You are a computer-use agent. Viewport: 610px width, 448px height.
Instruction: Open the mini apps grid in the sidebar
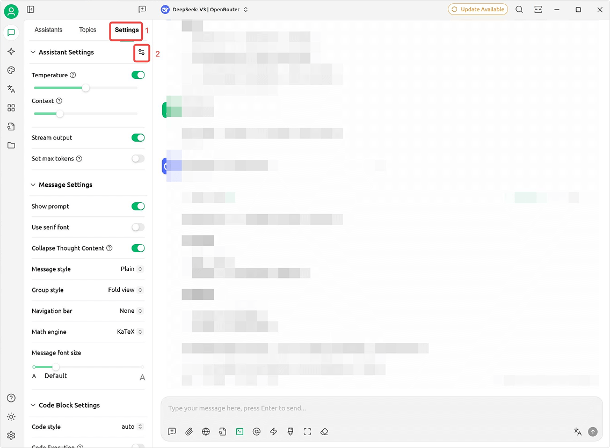click(x=11, y=108)
